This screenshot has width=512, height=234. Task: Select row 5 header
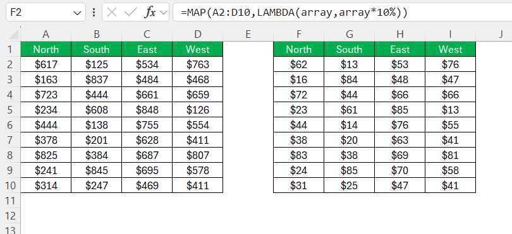(11, 110)
